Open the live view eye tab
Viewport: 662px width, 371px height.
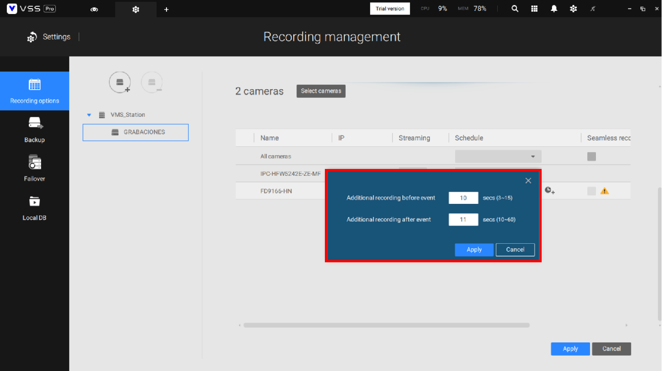click(x=94, y=9)
